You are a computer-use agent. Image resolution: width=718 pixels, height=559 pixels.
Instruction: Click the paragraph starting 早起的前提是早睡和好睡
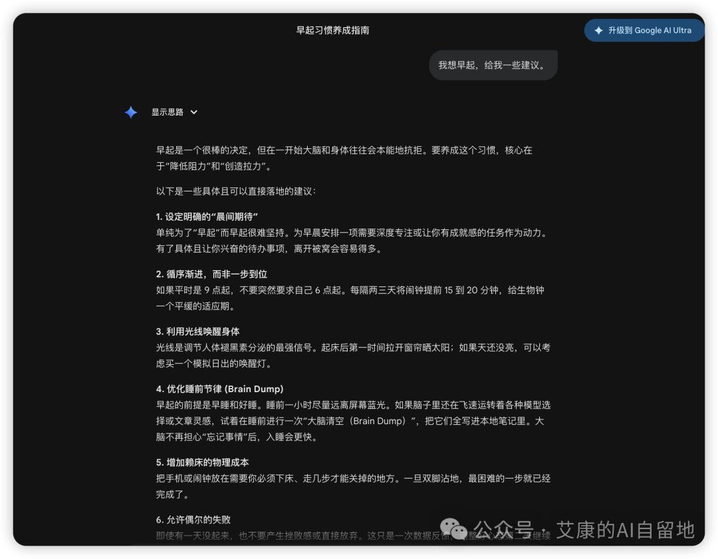[353, 421]
